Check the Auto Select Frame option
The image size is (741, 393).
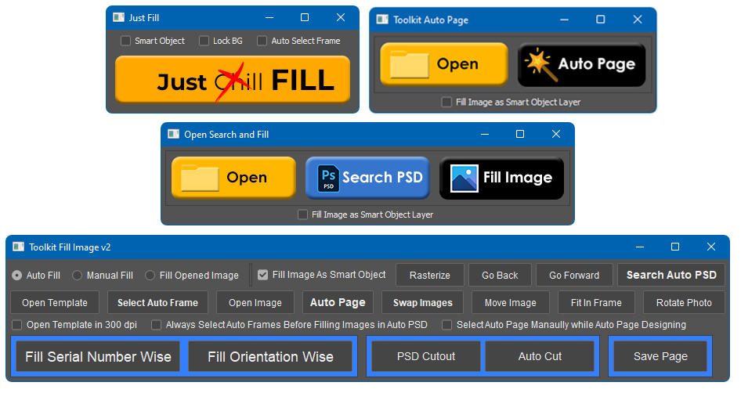[262, 41]
